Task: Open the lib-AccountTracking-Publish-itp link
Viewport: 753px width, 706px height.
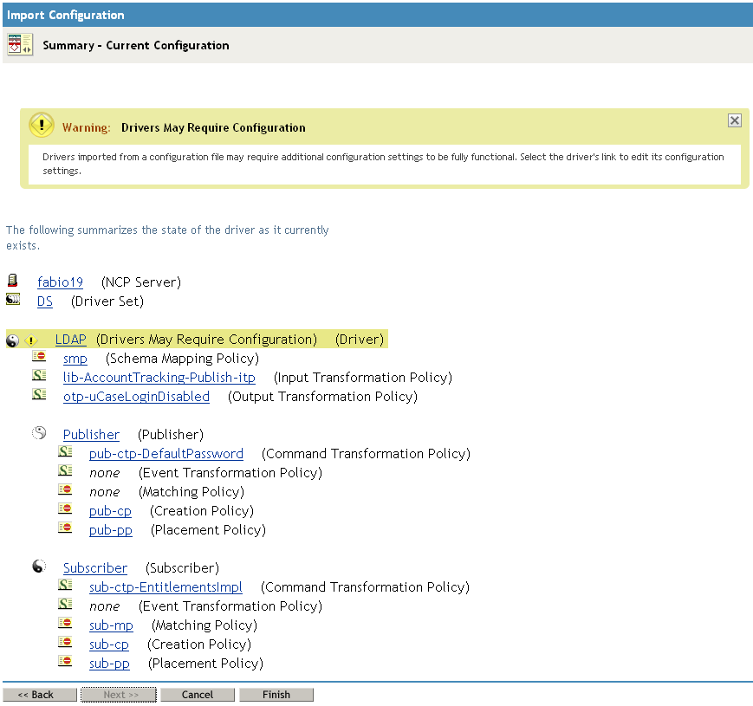Action: coord(159,378)
